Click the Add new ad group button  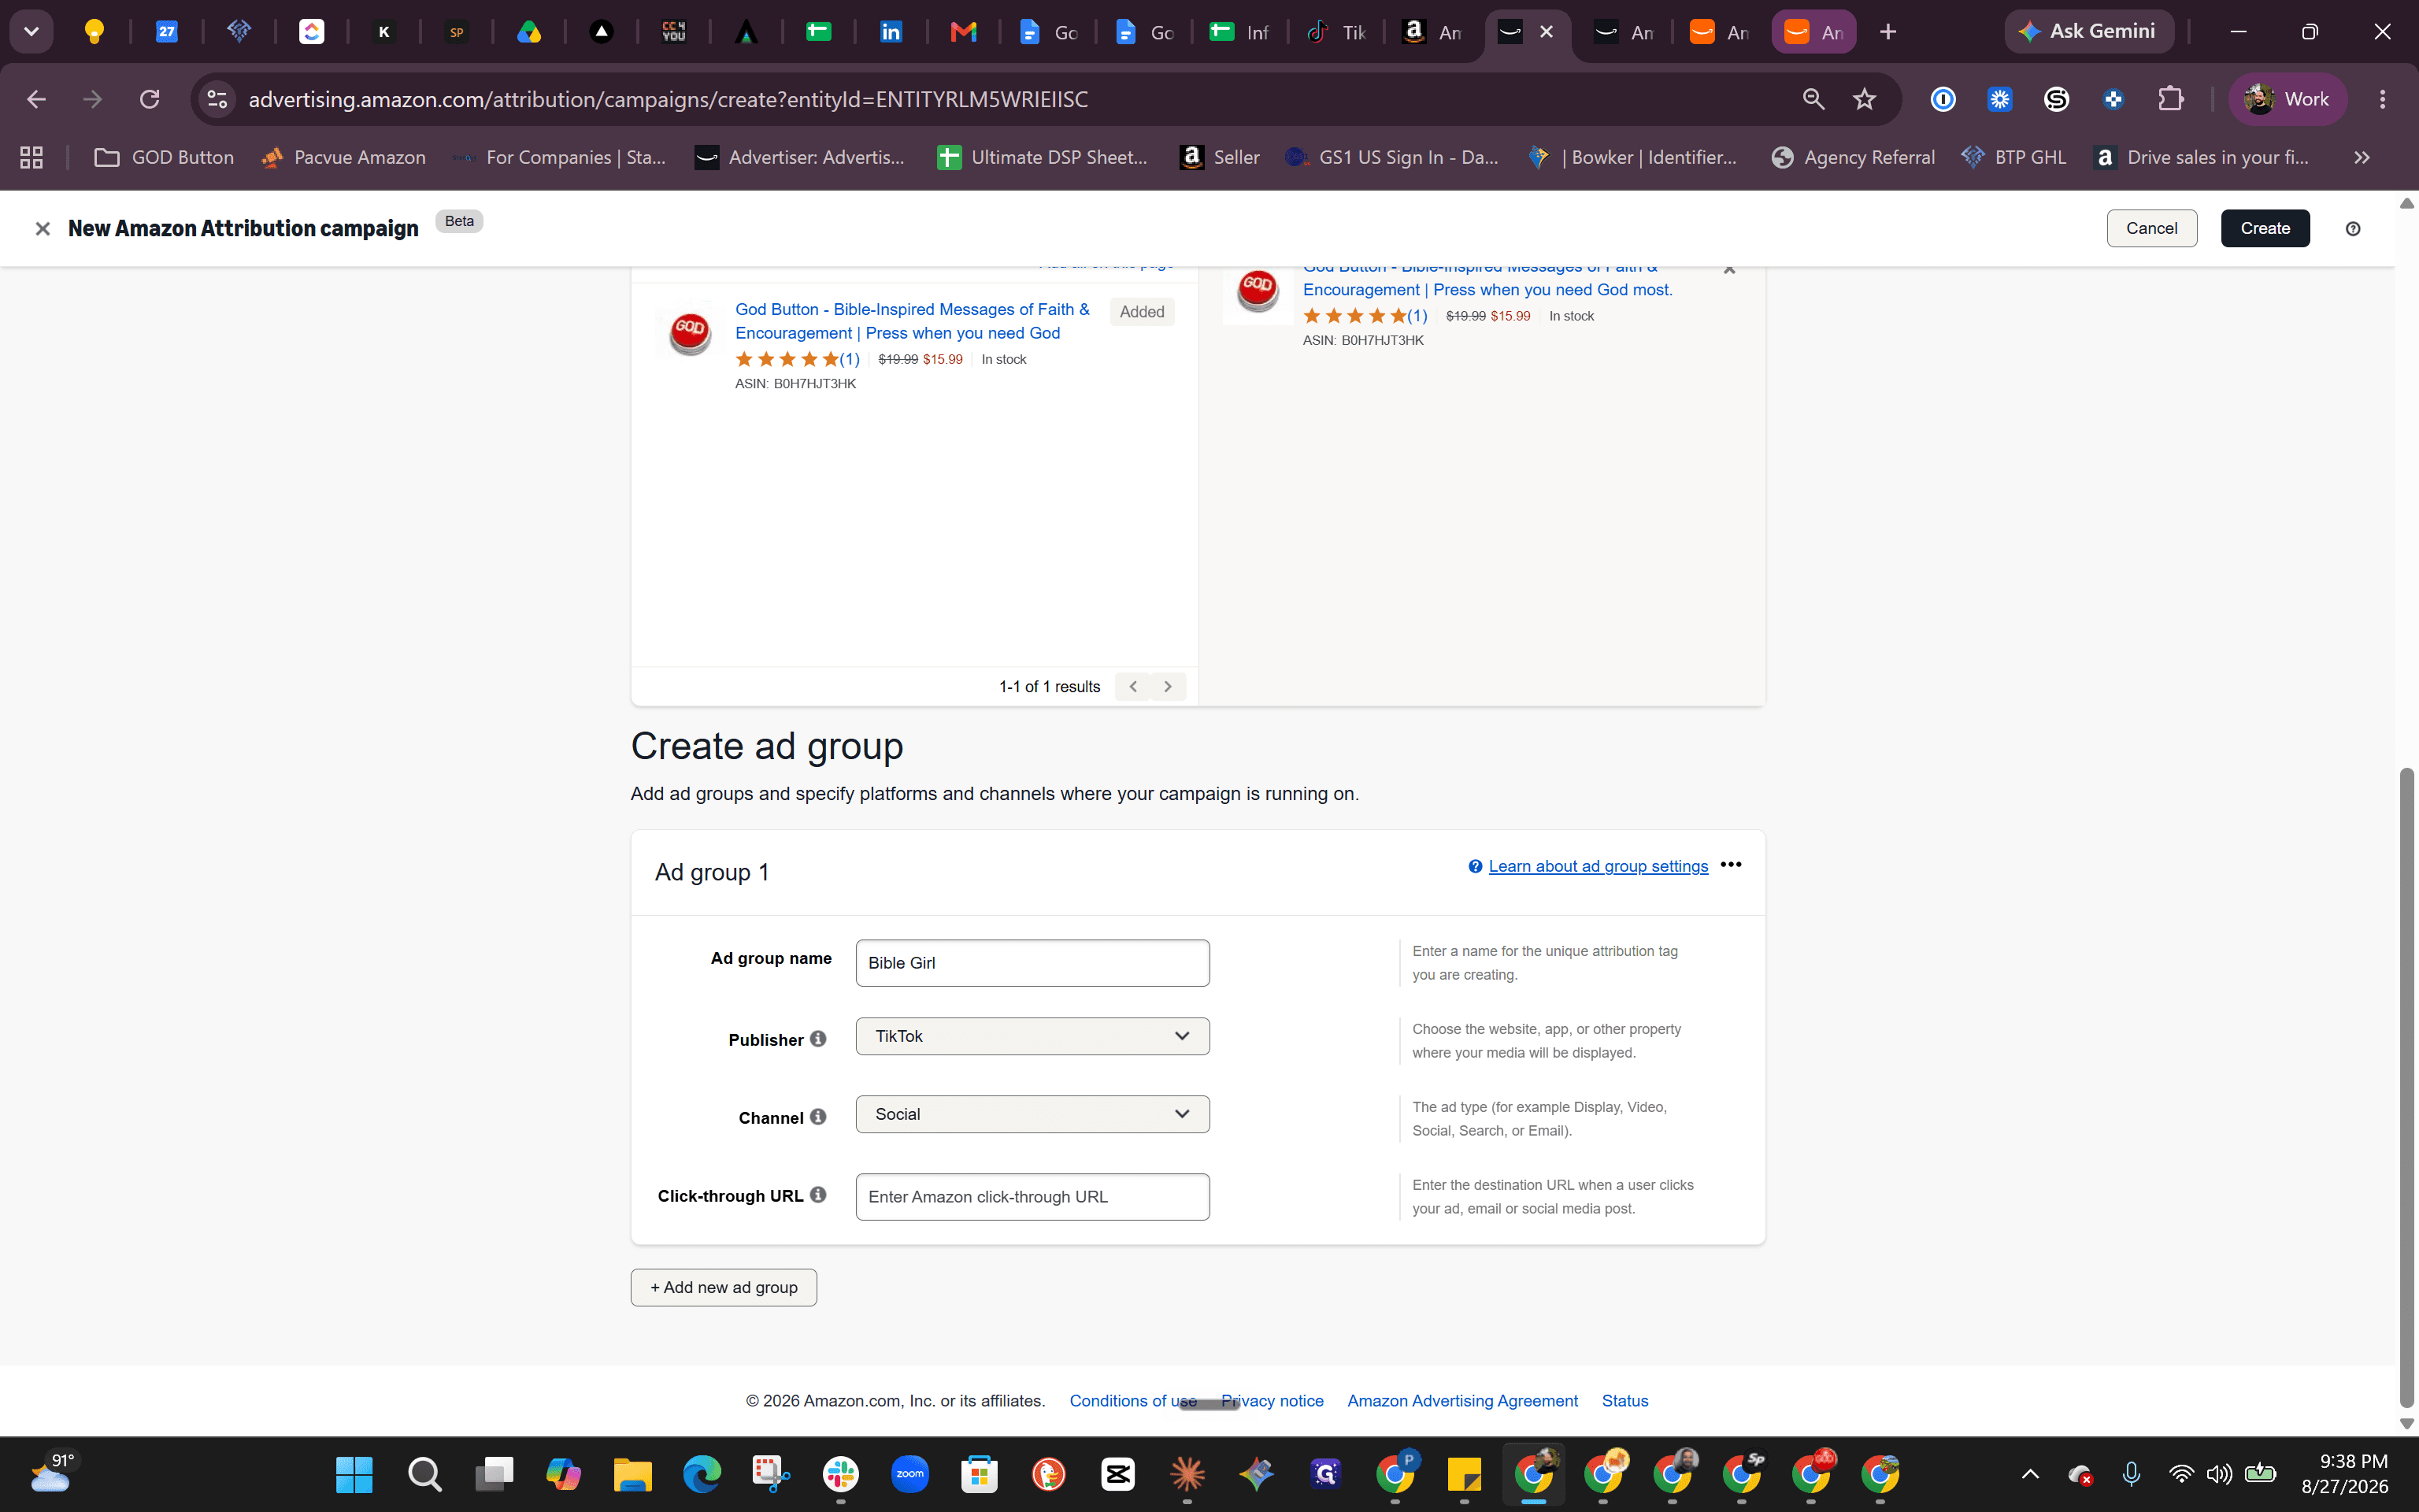pos(724,1288)
